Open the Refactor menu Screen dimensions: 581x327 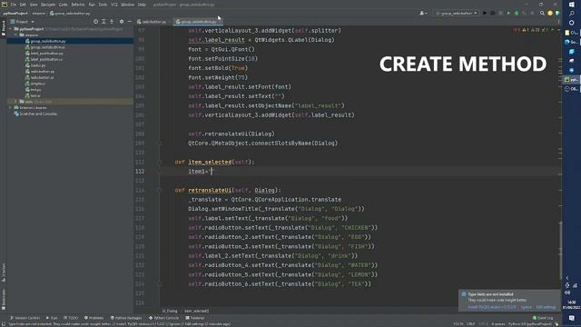(x=78, y=5)
